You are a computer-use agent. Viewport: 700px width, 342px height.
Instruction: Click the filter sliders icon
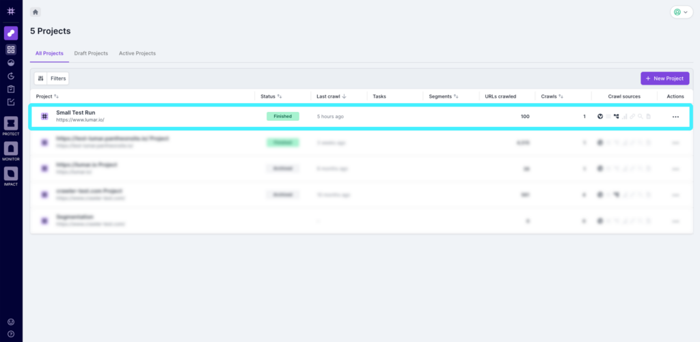click(x=40, y=79)
